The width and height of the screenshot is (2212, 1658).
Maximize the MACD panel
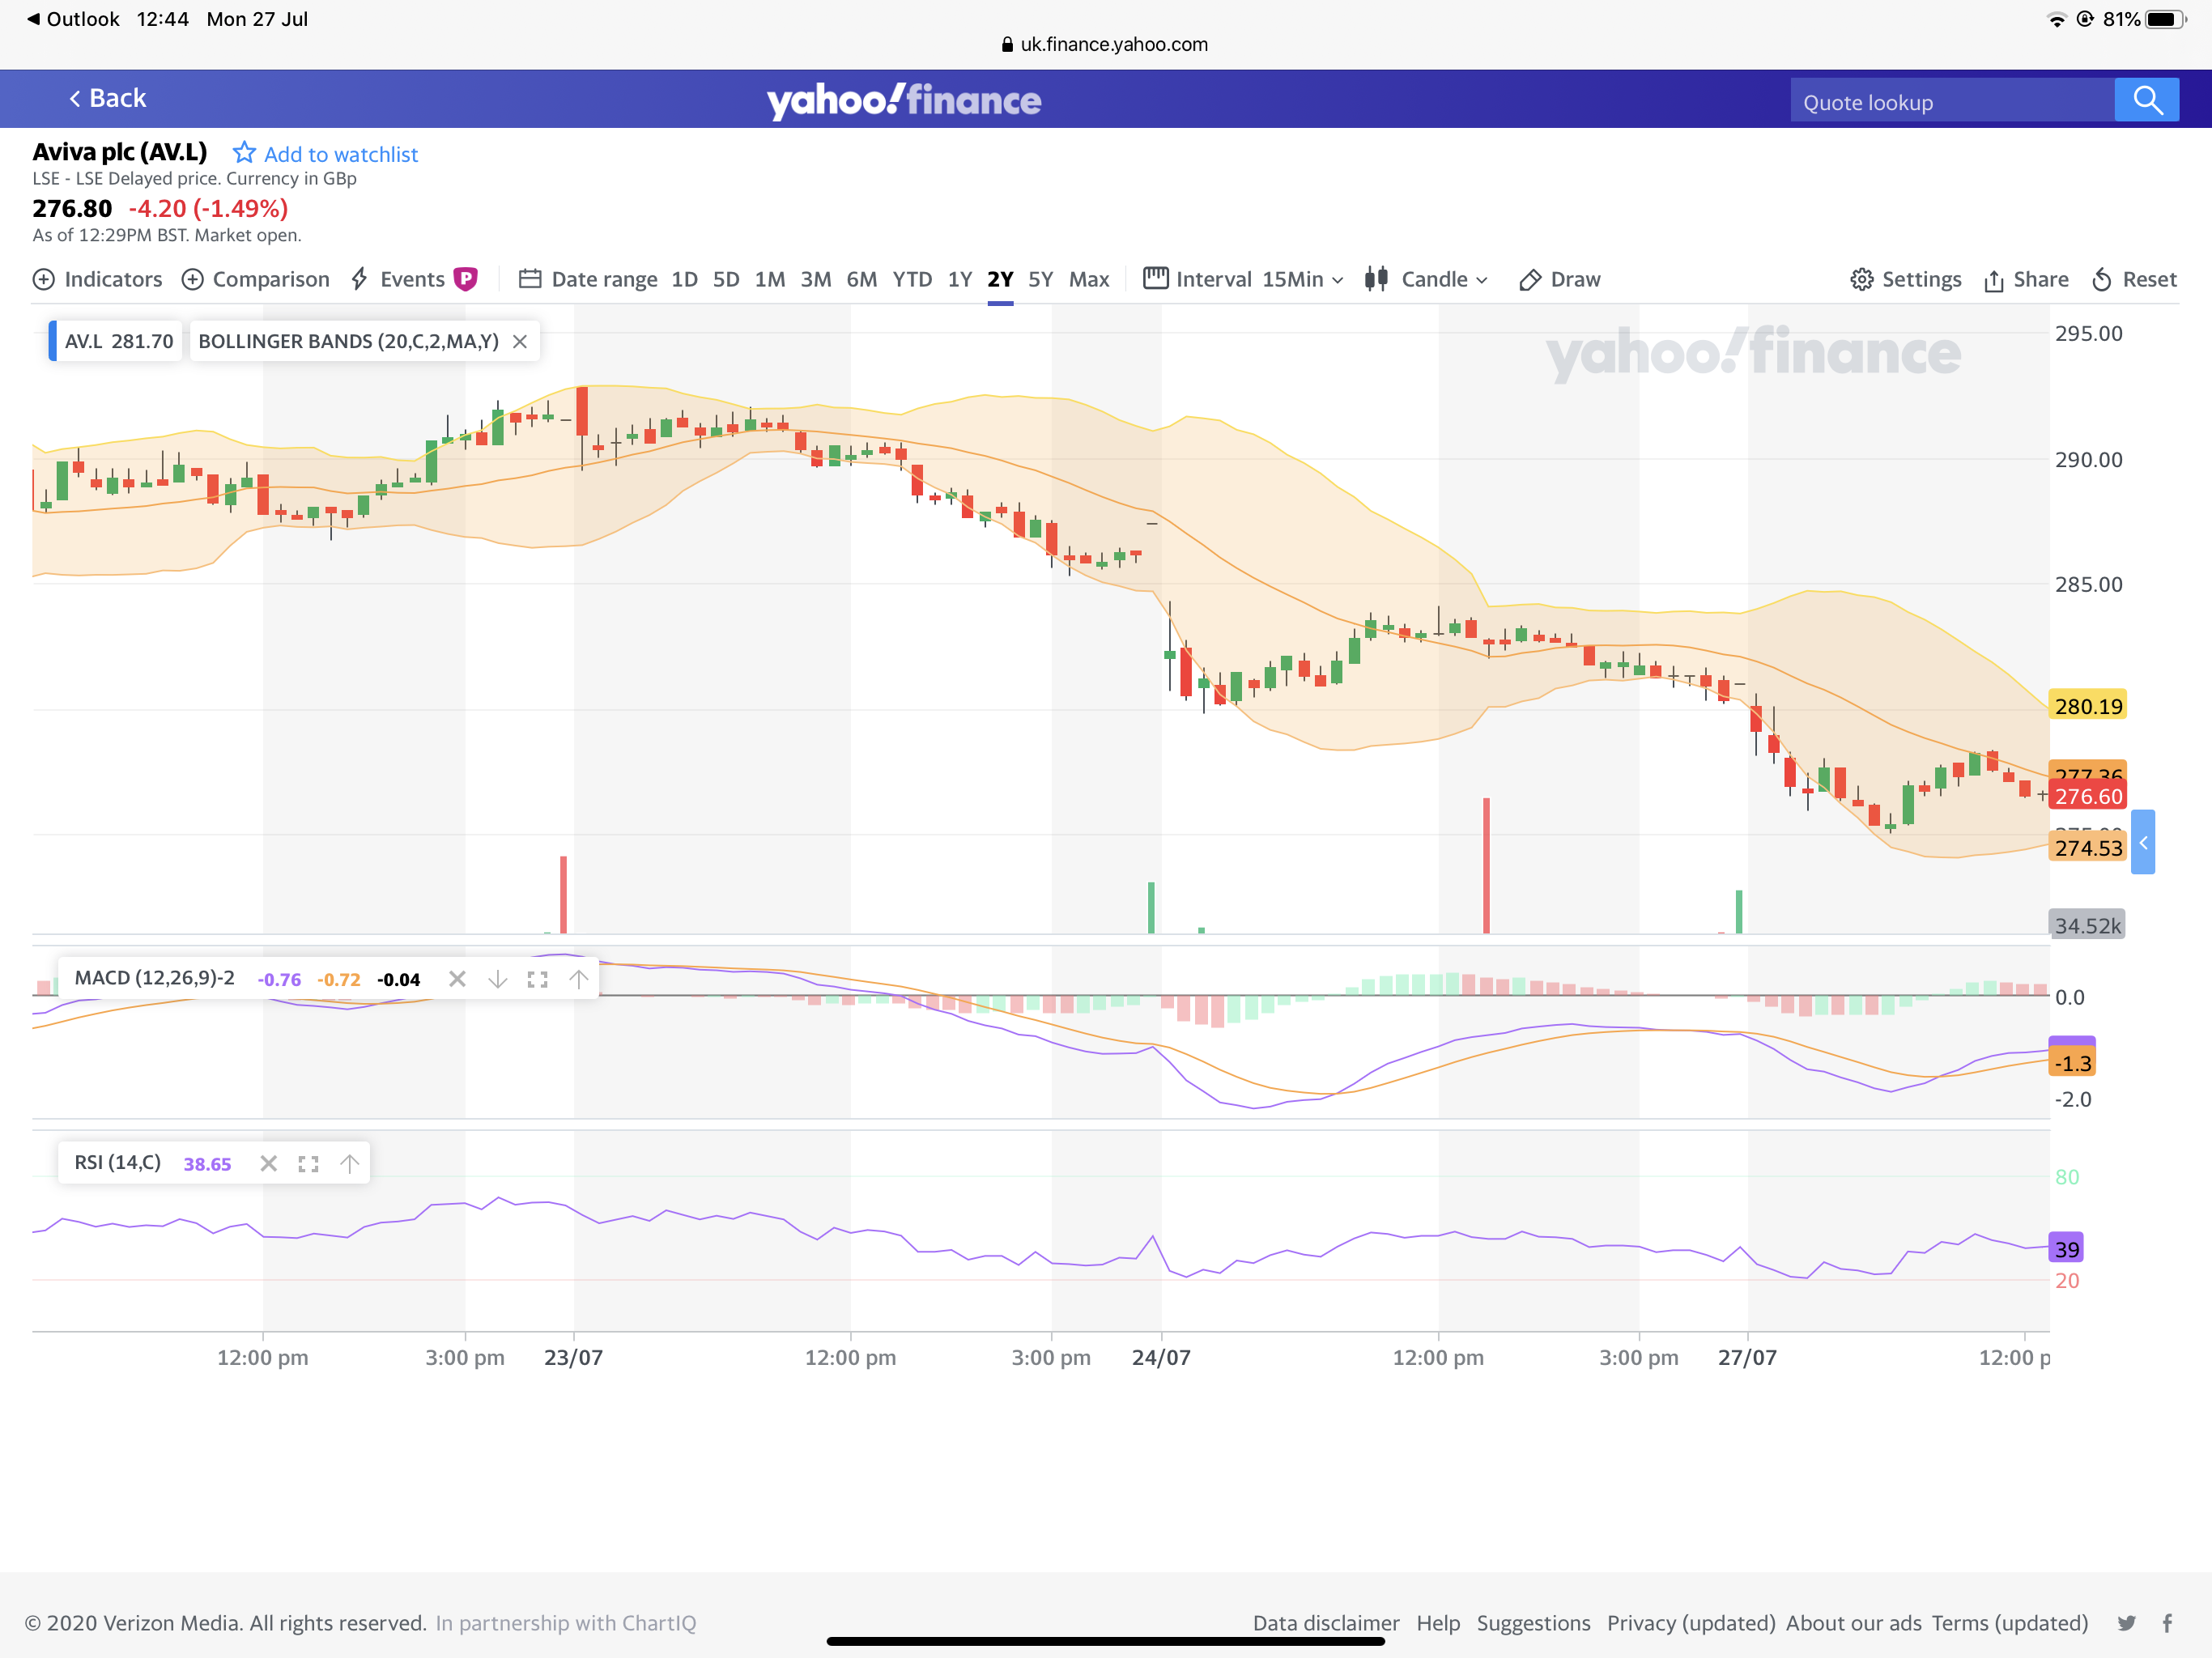(x=537, y=979)
